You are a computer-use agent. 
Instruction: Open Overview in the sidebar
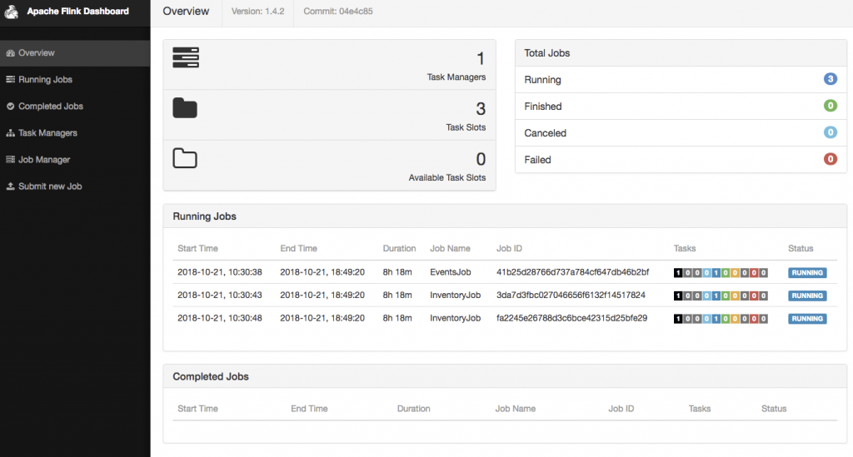(75, 53)
